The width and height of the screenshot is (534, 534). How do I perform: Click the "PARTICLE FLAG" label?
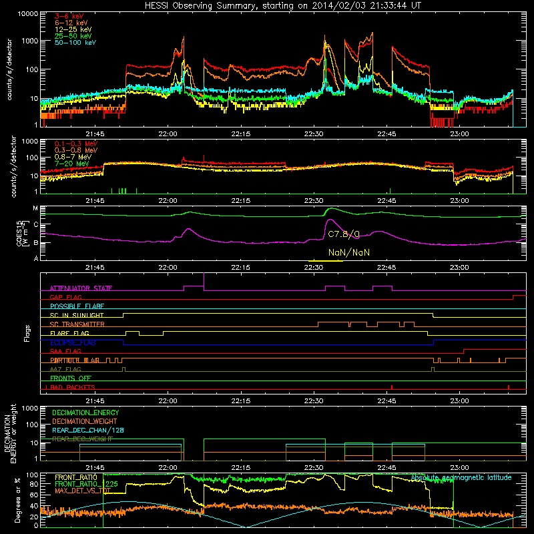coord(75,360)
